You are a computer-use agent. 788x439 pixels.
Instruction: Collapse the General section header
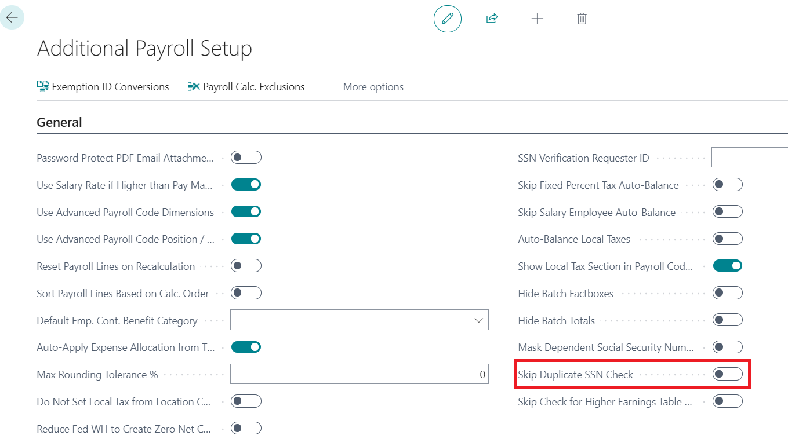pyautogui.click(x=59, y=122)
